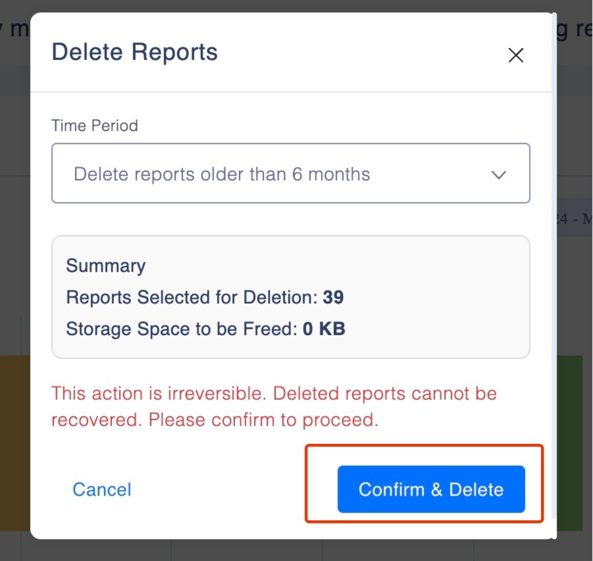This screenshot has width=593, height=561.
Task: Click the red irreversible action warning text
Action: tap(274, 406)
